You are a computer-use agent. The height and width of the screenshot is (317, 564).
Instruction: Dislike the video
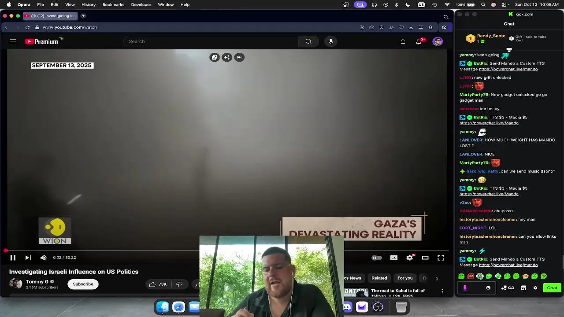(179, 284)
